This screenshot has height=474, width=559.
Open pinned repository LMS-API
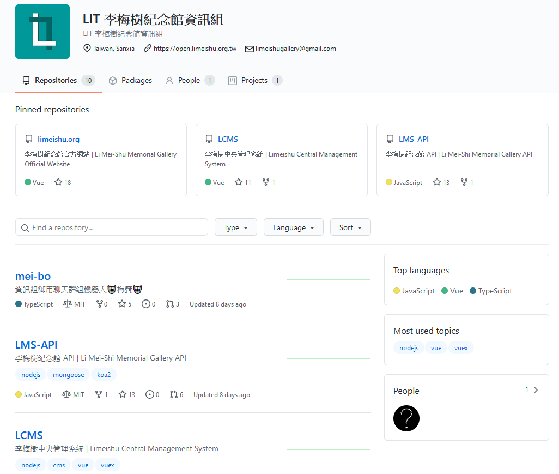(414, 139)
